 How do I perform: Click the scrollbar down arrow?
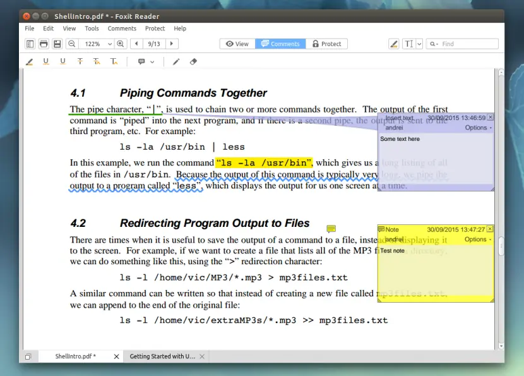pos(501,346)
